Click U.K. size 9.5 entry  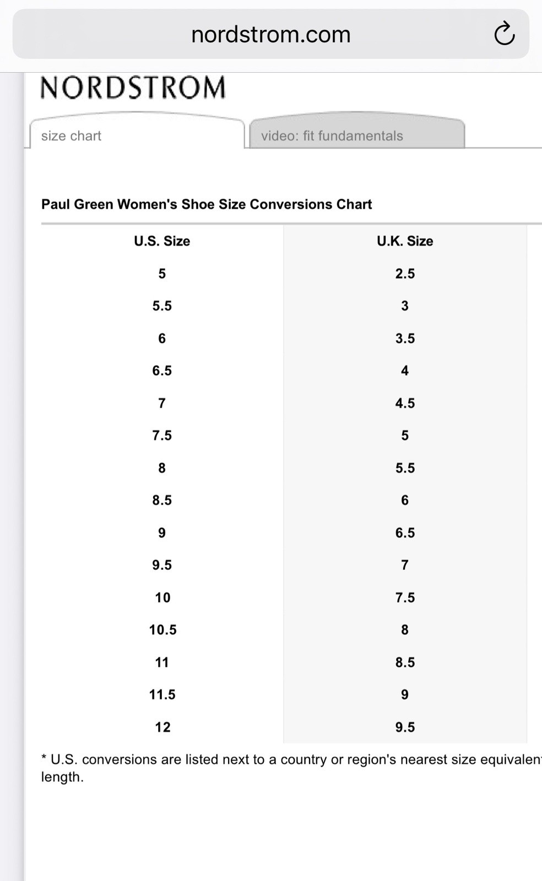[x=405, y=727]
